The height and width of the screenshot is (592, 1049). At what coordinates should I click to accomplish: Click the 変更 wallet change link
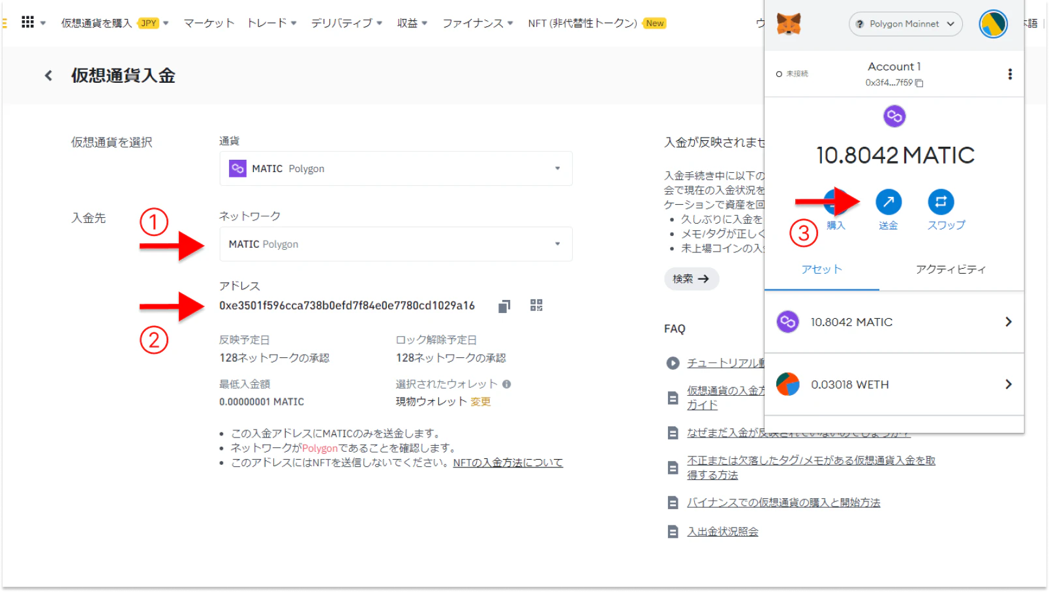[481, 402]
